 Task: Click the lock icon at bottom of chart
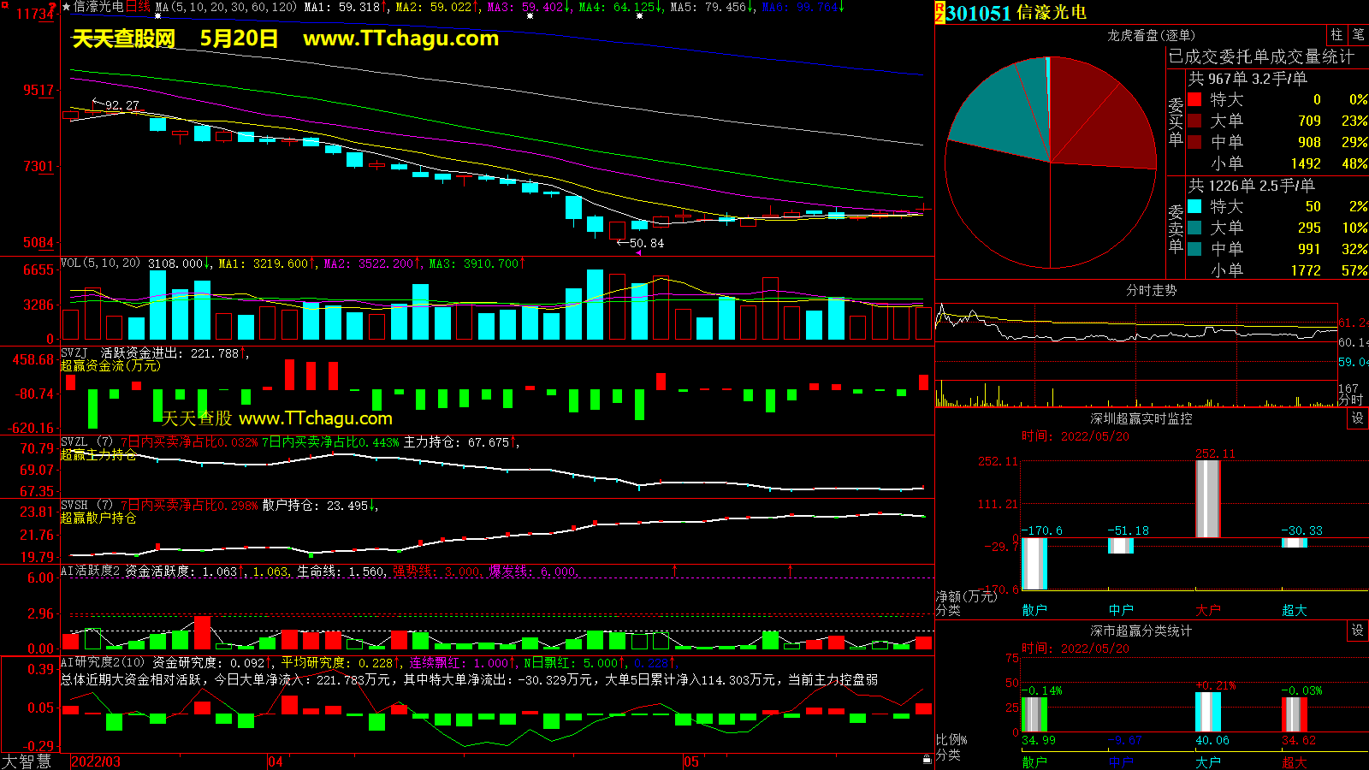pos(927,759)
